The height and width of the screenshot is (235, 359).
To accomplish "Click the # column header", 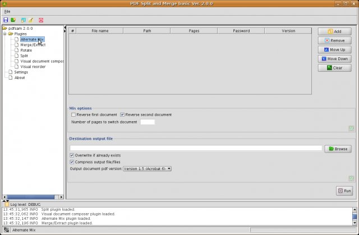I will (72, 31).
